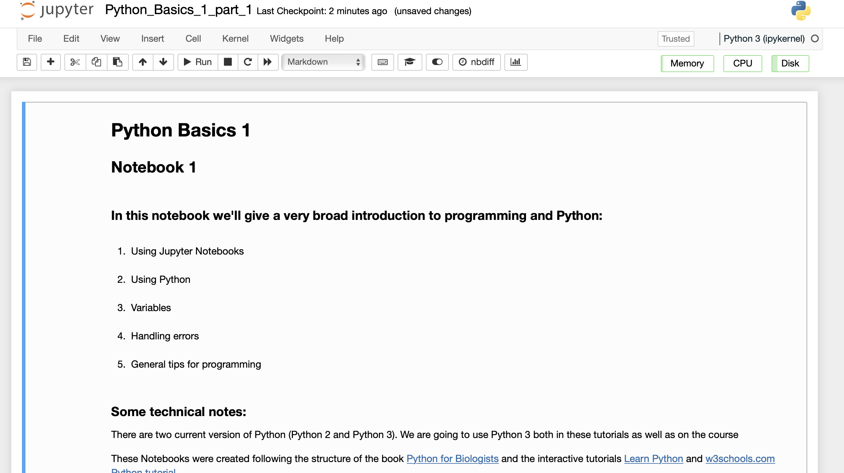The height and width of the screenshot is (473, 844).
Task: Move the selected cell up
Action: (x=143, y=62)
